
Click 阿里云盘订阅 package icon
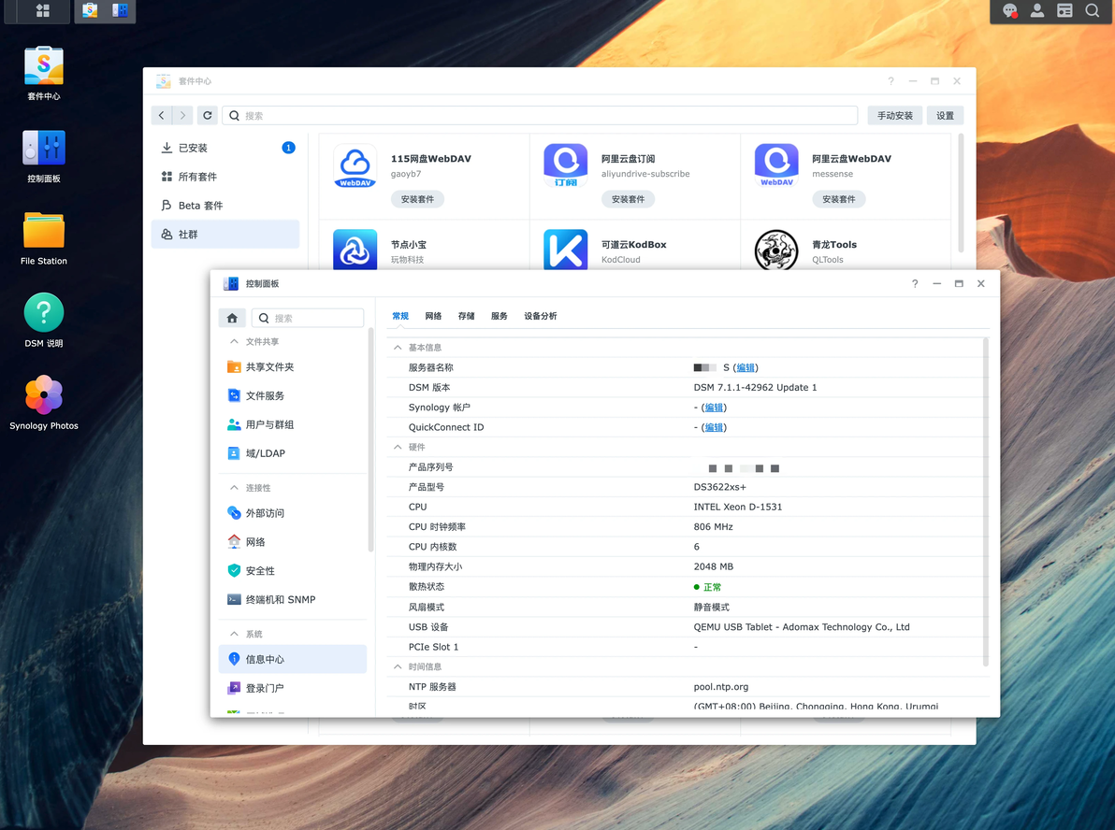click(565, 165)
